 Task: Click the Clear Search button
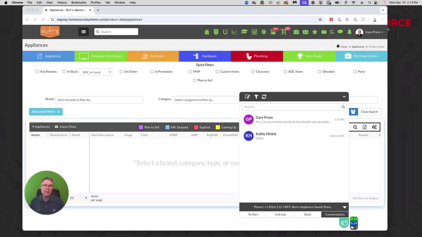(369, 112)
